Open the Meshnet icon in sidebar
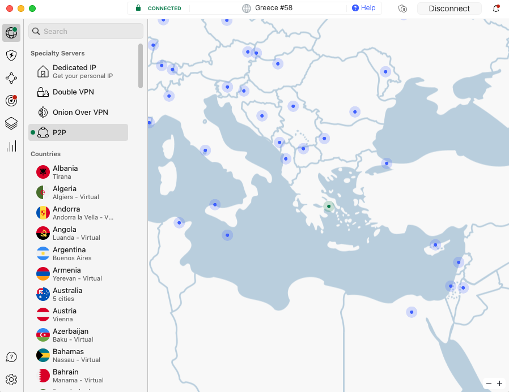Screen dimensions: 509x392 pos(11,78)
